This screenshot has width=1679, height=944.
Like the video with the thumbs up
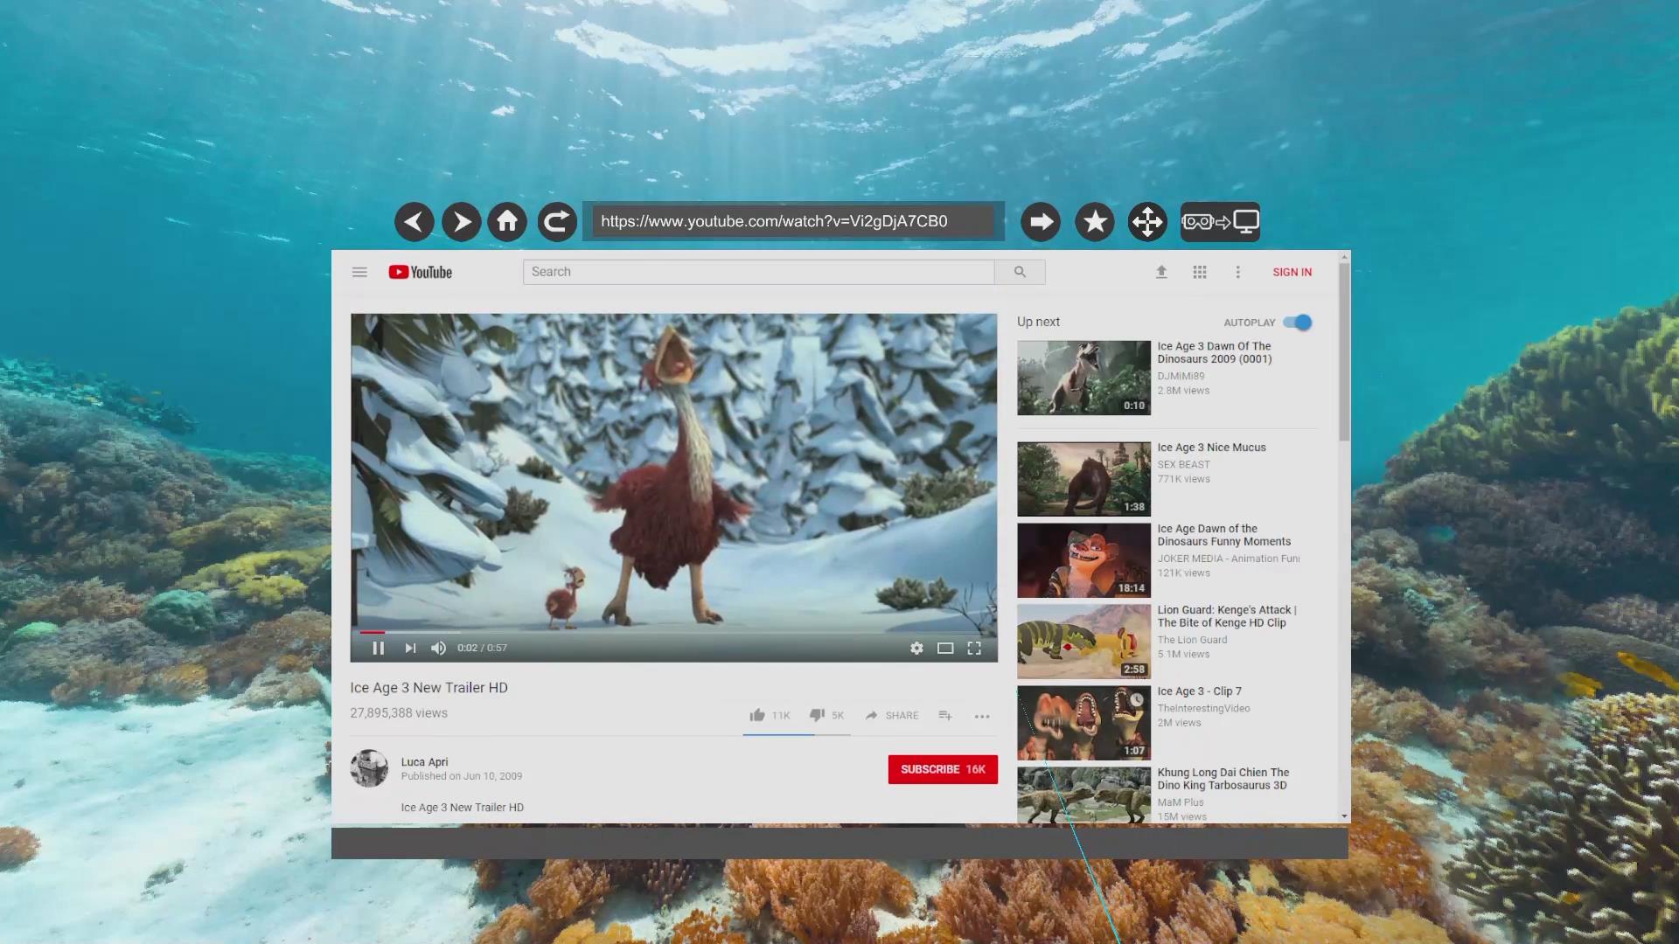(757, 715)
